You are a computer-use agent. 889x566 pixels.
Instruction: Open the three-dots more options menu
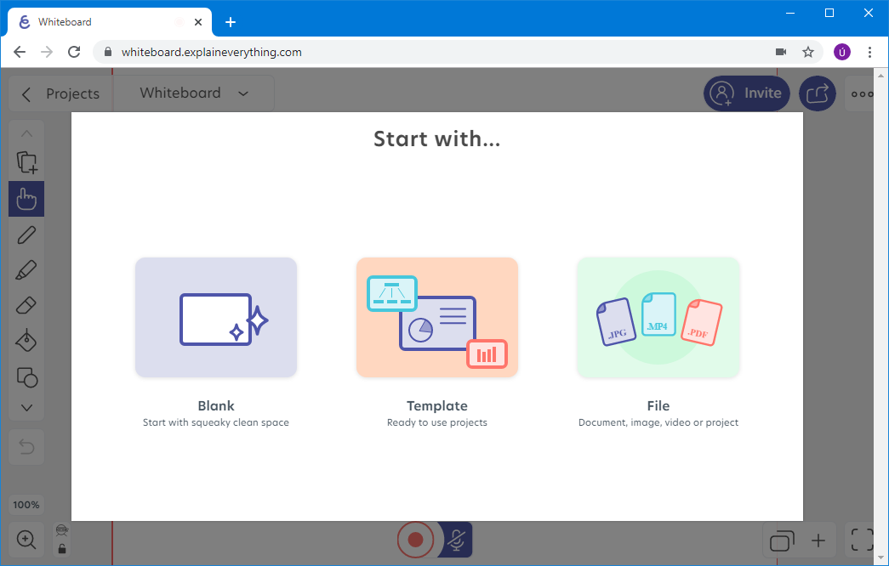862,93
